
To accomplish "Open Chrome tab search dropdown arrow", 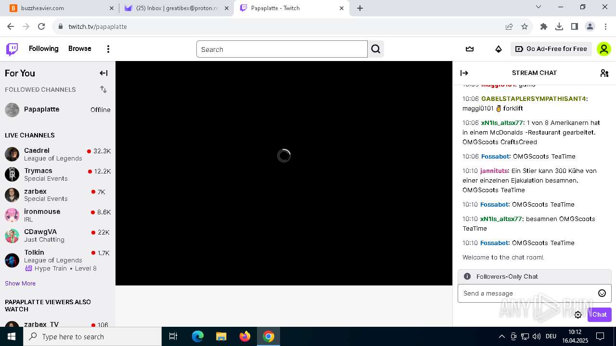I will click(x=539, y=7).
